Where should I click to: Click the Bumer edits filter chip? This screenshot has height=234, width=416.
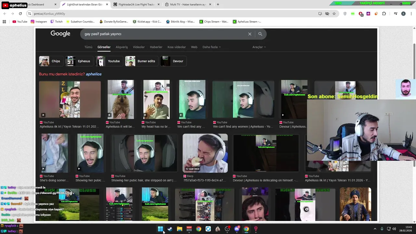pos(141,61)
